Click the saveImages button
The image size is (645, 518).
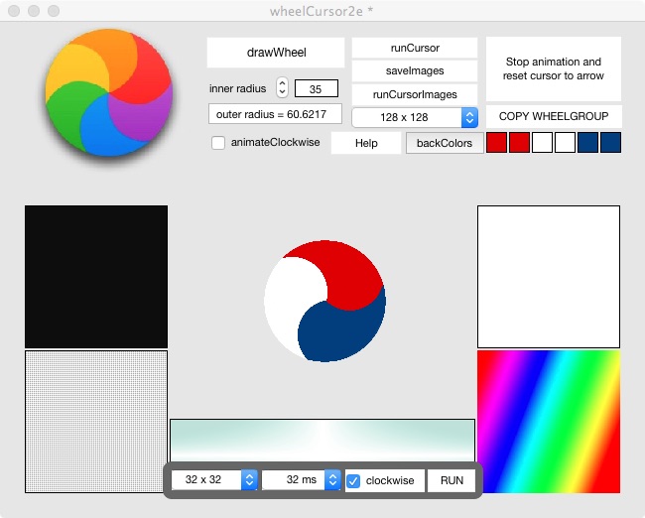point(415,71)
